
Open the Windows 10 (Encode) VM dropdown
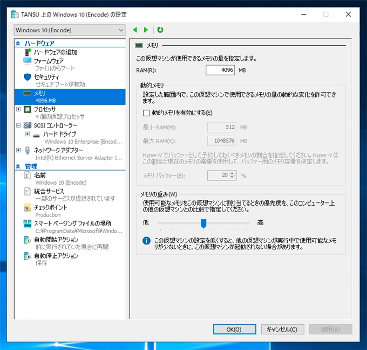[70, 30]
